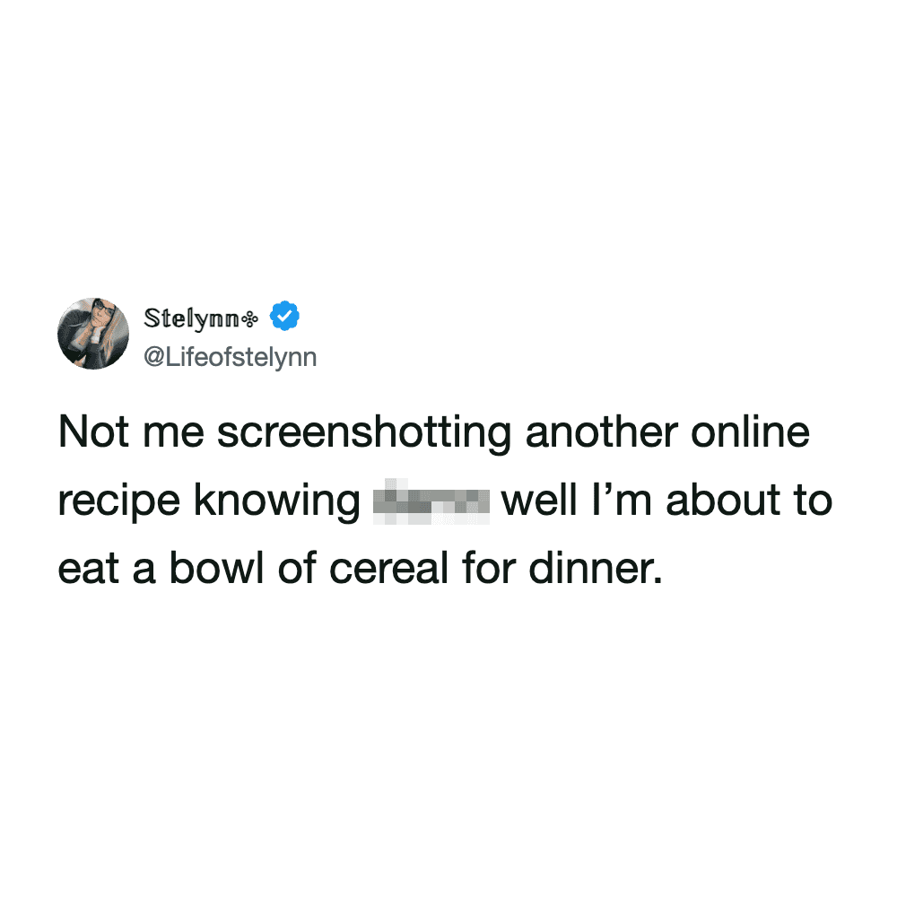Open the Stelynn display name
This screenshot has height=897, width=897.
pos(192,318)
